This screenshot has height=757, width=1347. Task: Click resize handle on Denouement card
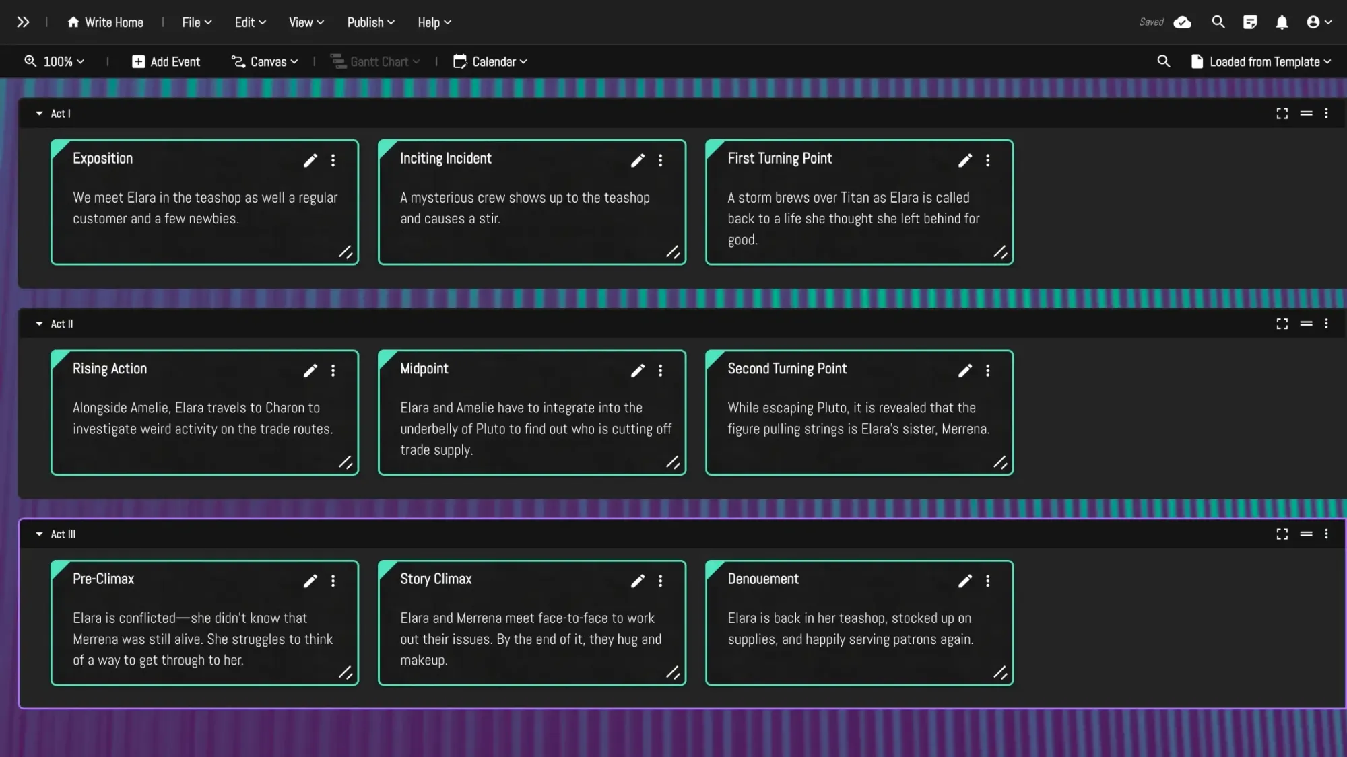[x=1000, y=672]
